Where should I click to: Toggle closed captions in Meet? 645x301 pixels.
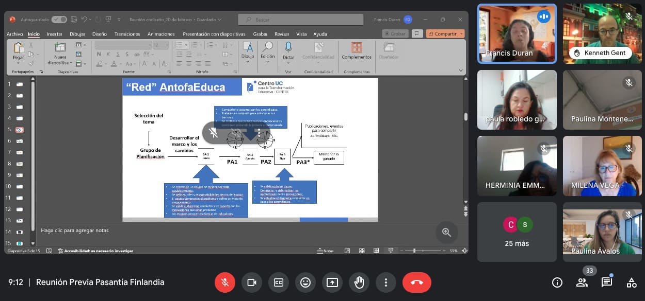click(279, 282)
